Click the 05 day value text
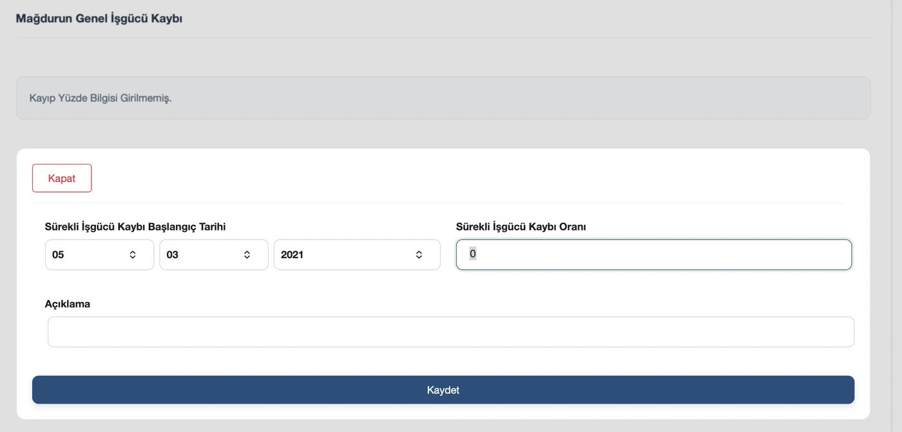The width and height of the screenshot is (902, 432). [58, 255]
